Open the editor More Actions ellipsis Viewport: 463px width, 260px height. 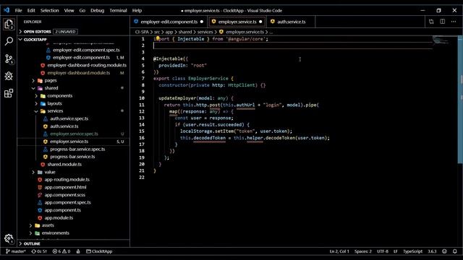coord(454,22)
